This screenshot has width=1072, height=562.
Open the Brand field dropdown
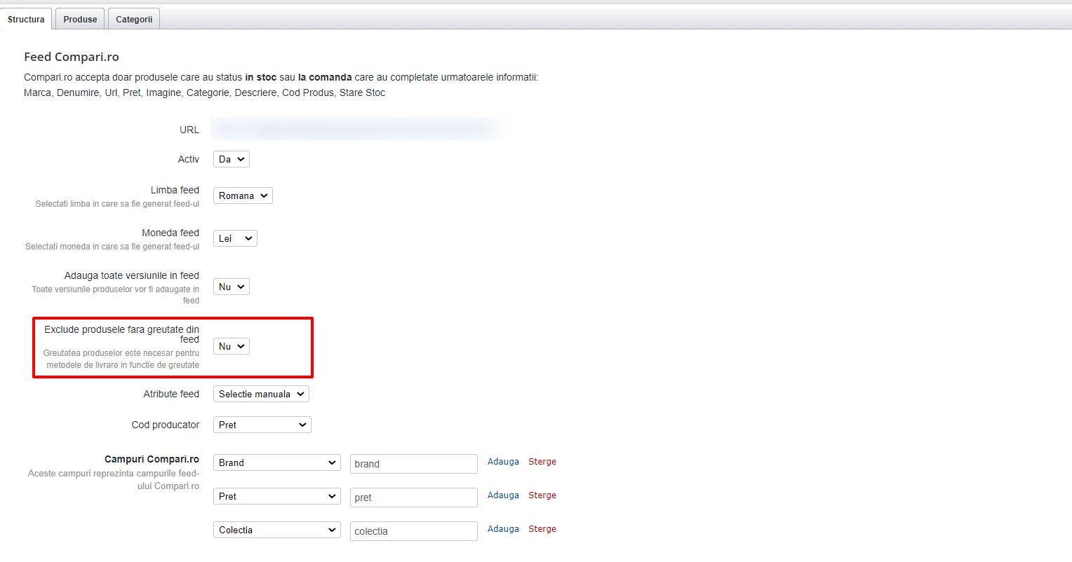click(277, 462)
